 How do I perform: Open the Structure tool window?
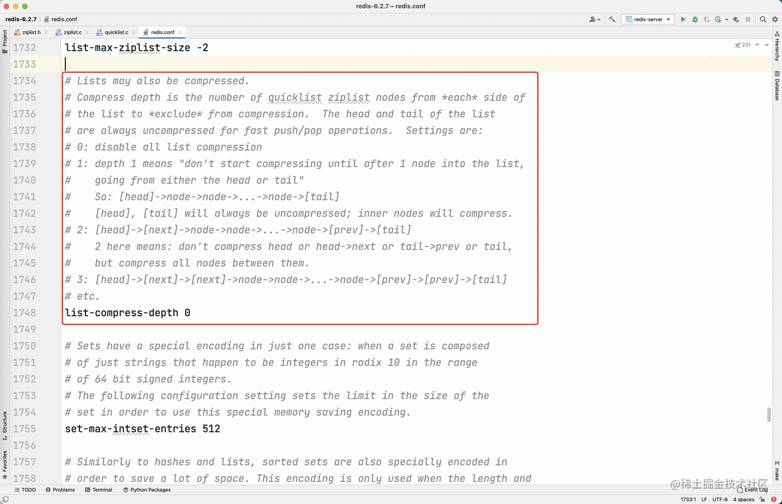coord(5,426)
